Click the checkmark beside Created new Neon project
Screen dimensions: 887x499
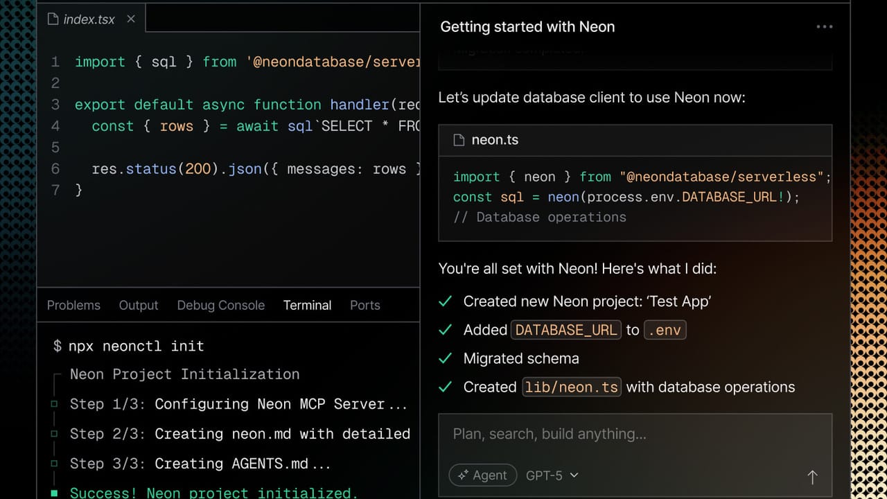(446, 301)
